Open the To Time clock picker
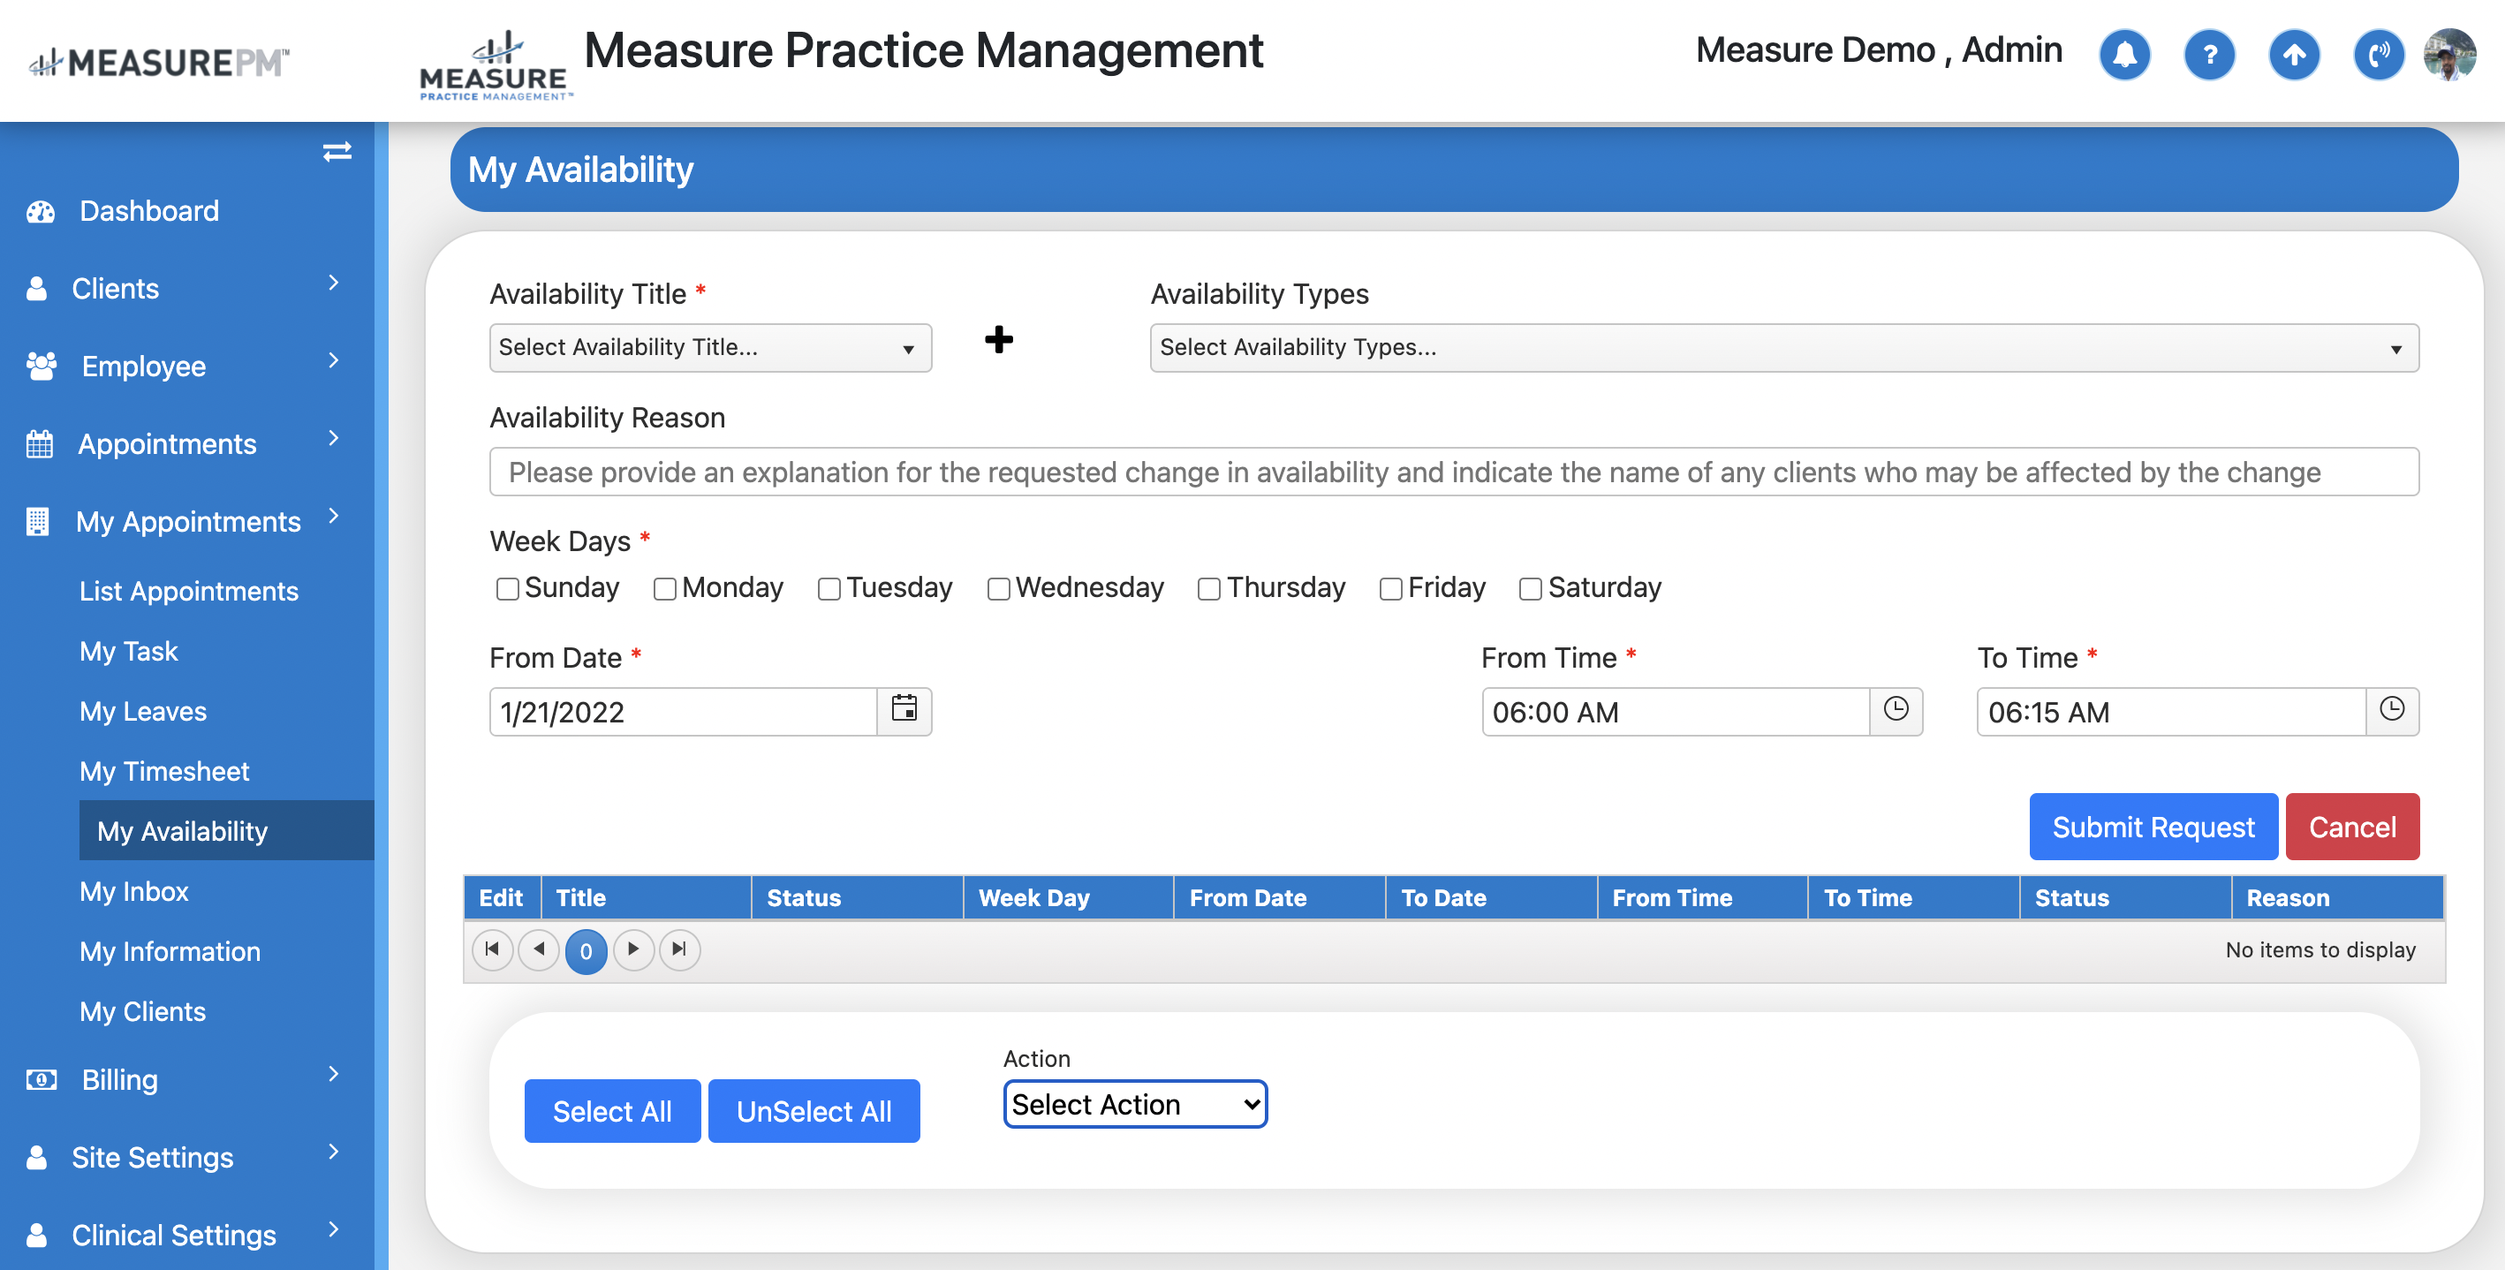Viewport: 2505px width, 1270px height. [x=2391, y=710]
